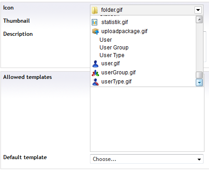Click the Default template dropdown arrow
This screenshot has width=209, height=170.
[x=199, y=159]
